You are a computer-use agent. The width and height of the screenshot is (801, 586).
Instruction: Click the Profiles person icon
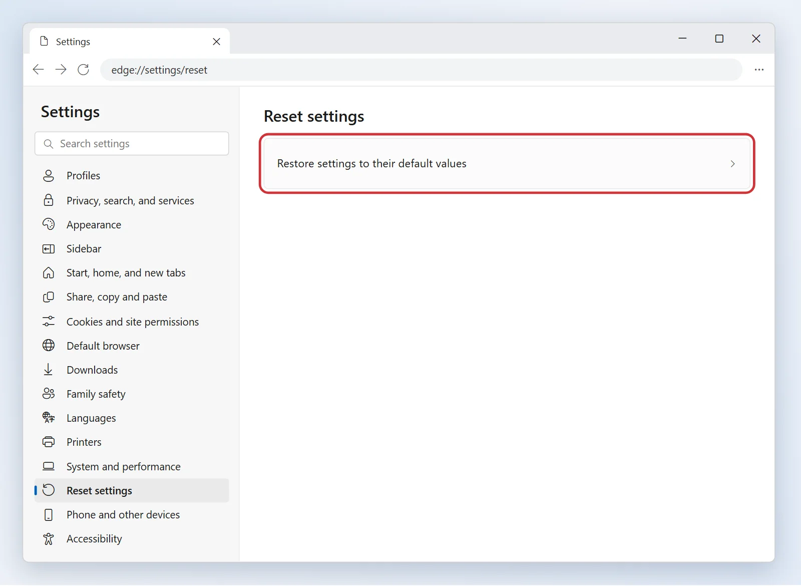(x=49, y=176)
